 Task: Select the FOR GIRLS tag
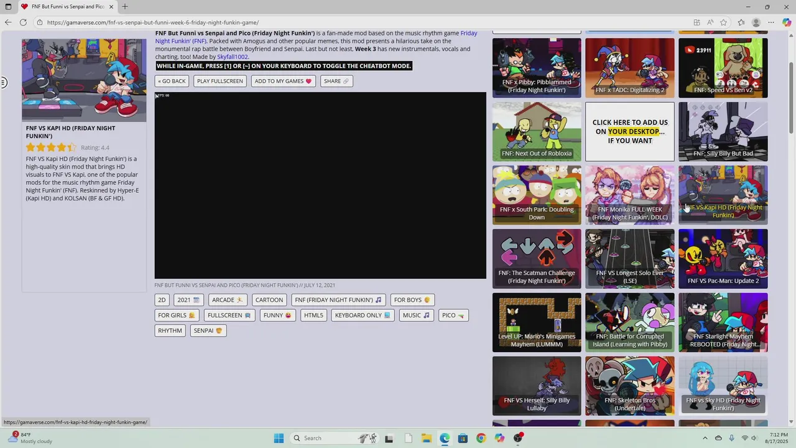coord(177,315)
